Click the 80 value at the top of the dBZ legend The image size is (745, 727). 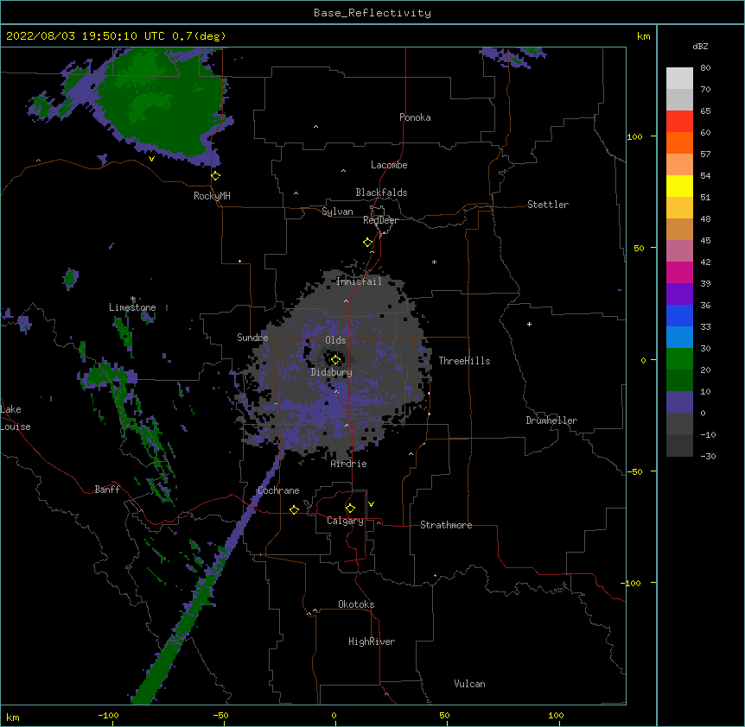705,68
